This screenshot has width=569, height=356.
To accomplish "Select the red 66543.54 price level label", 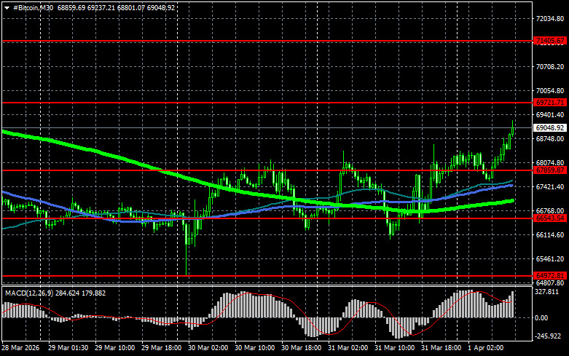I will coord(550,218).
